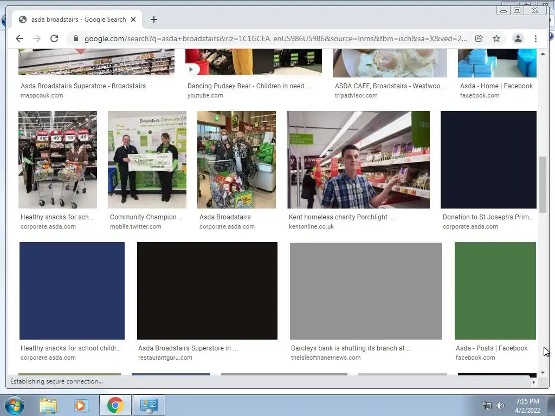
Task: Click the scrollbar up arrow
Action: click(x=543, y=54)
